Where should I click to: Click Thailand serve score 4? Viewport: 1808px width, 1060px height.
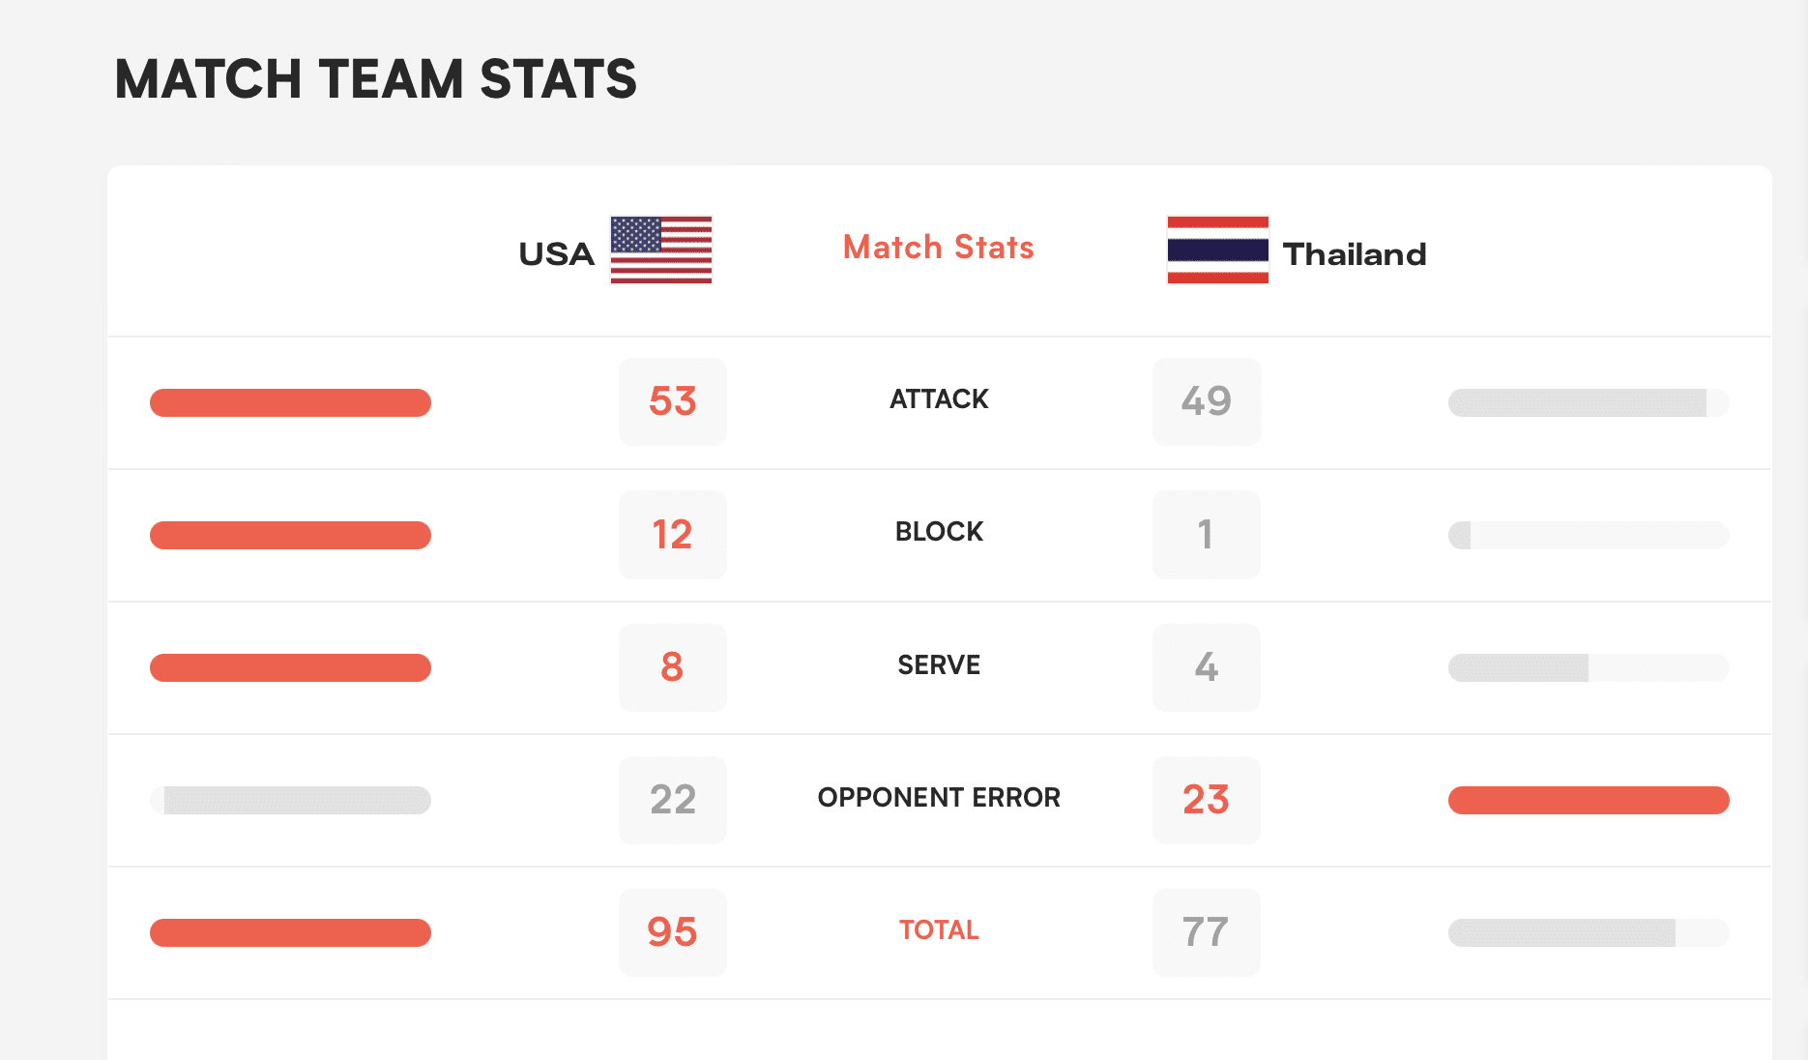point(1206,667)
